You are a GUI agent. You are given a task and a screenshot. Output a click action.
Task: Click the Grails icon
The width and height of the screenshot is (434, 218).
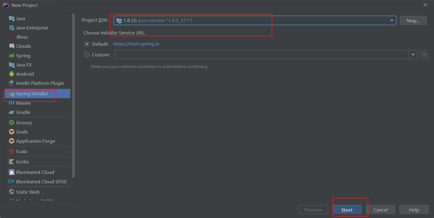point(12,132)
